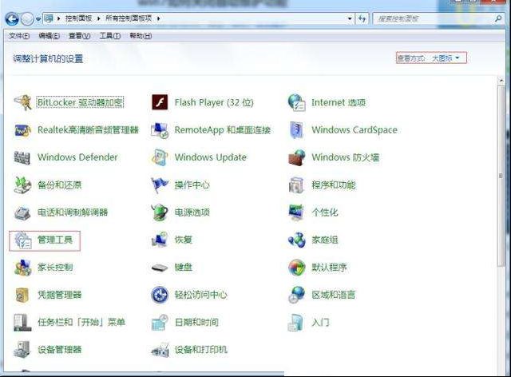Open the 文件(F) menu
This screenshot has height=377, width=511.
point(19,36)
